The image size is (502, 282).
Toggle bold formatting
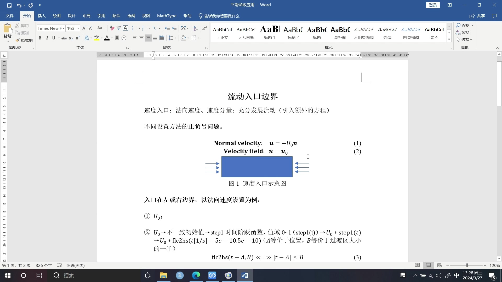tap(40, 38)
